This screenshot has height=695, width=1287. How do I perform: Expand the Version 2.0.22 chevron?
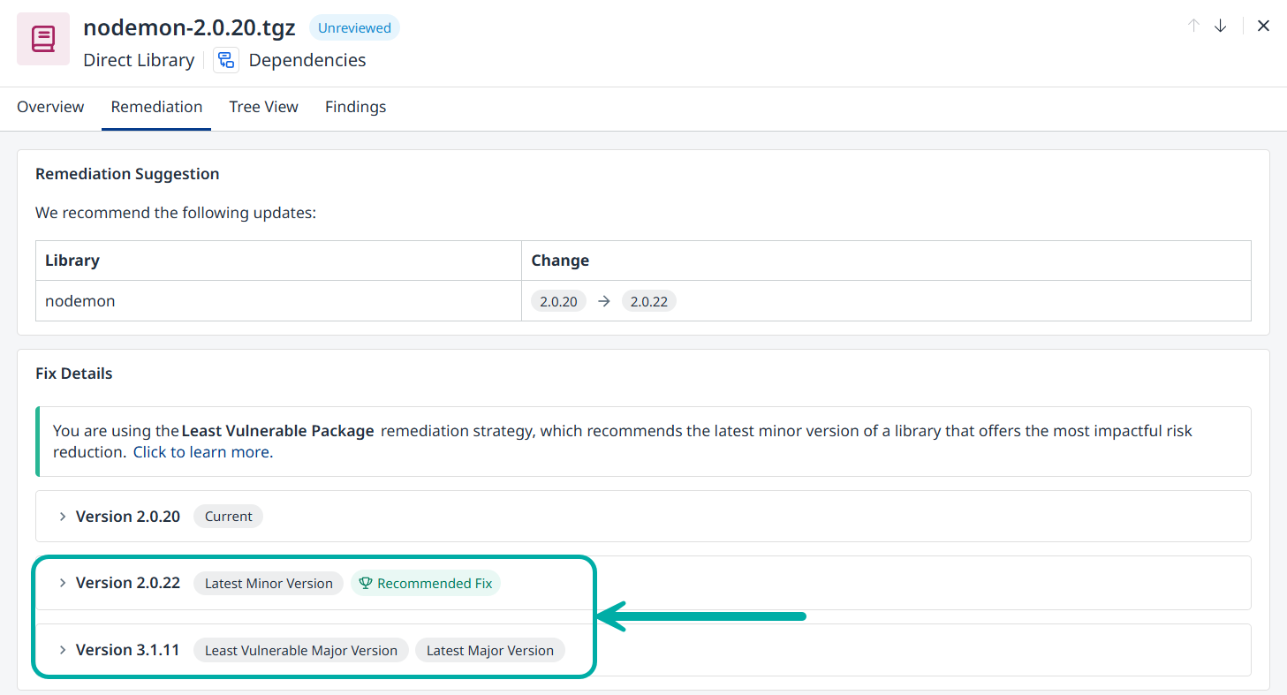click(63, 583)
